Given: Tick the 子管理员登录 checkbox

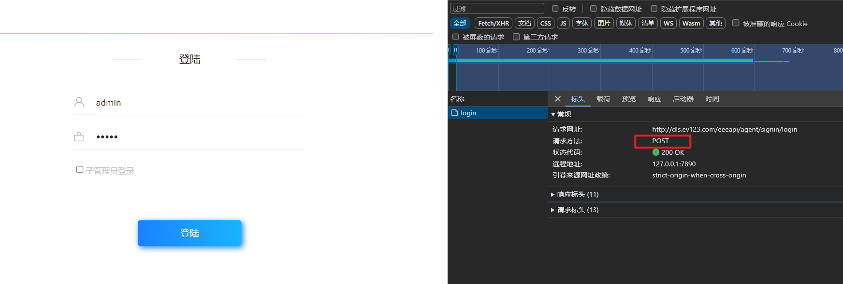Looking at the screenshot, I should (x=80, y=169).
